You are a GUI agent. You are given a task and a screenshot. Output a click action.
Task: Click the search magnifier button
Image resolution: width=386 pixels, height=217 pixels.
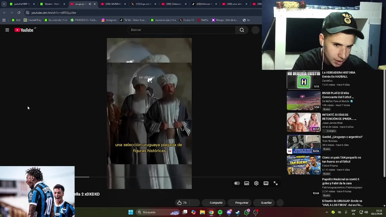(242, 30)
